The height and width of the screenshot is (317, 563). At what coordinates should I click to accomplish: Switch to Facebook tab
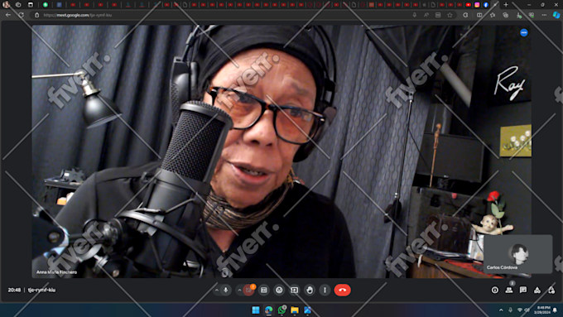(x=486, y=5)
